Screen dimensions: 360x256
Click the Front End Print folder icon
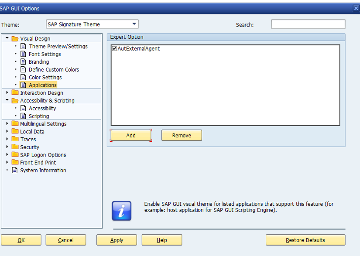click(x=15, y=162)
